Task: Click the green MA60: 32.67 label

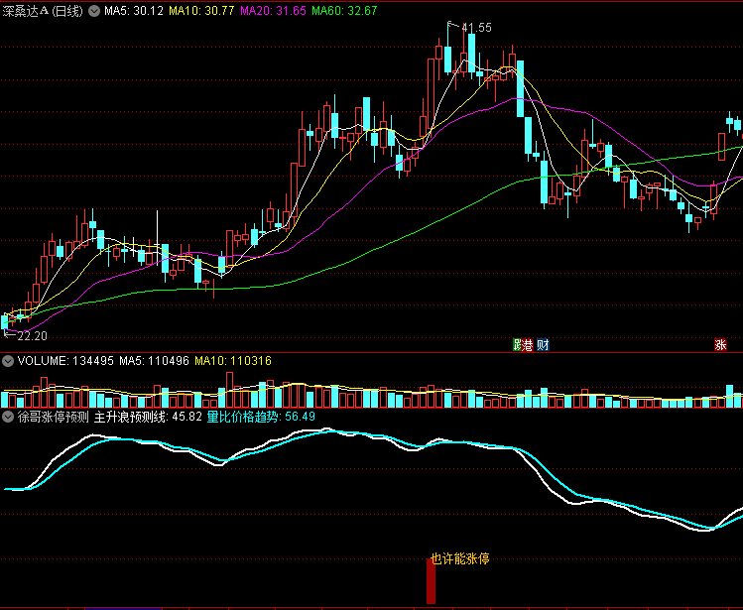Action: (x=344, y=11)
